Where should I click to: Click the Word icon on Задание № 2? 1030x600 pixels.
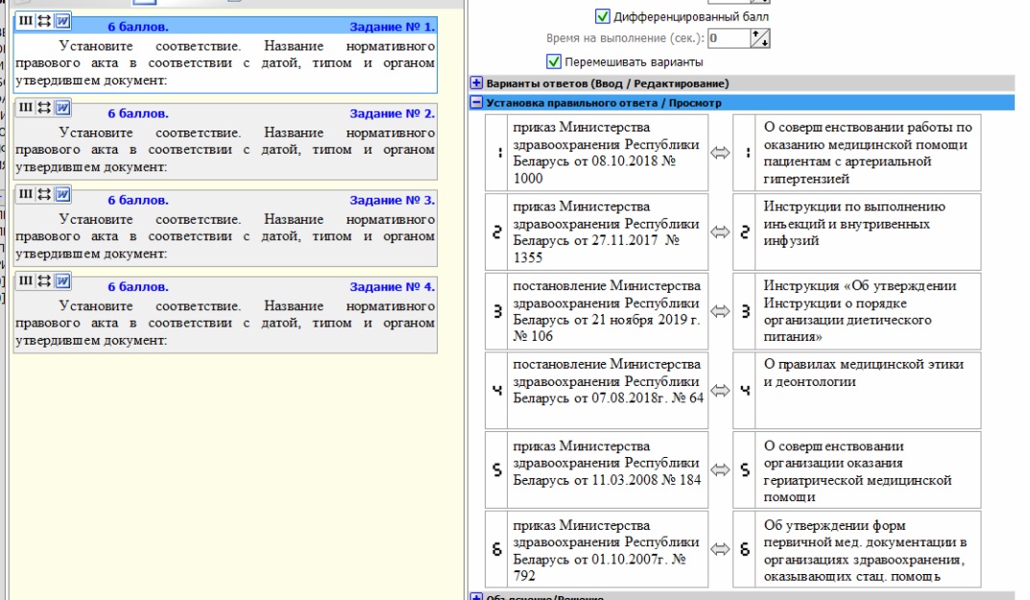click(x=62, y=108)
